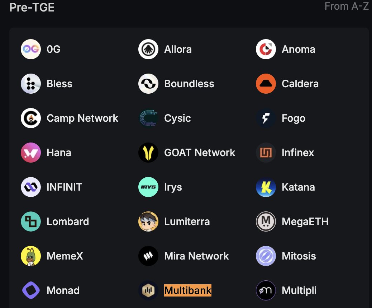Screen dimensions: 372x308
Task: Open the Mitosis lavender icon
Action: 266,256
